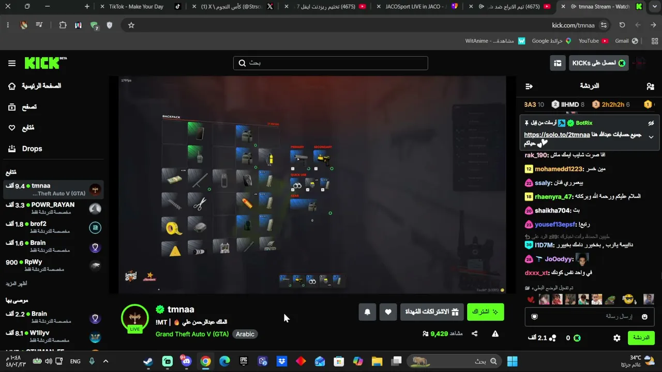
Task: Show hidden tray icons chevron
Action: (x=106, y=361)
